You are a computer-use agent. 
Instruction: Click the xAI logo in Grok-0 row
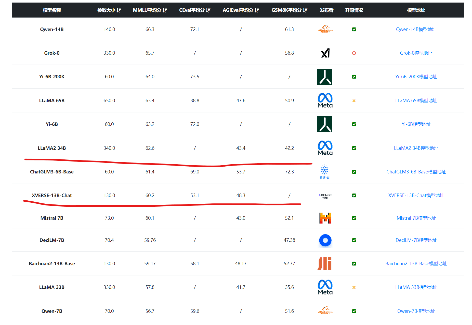325,53
